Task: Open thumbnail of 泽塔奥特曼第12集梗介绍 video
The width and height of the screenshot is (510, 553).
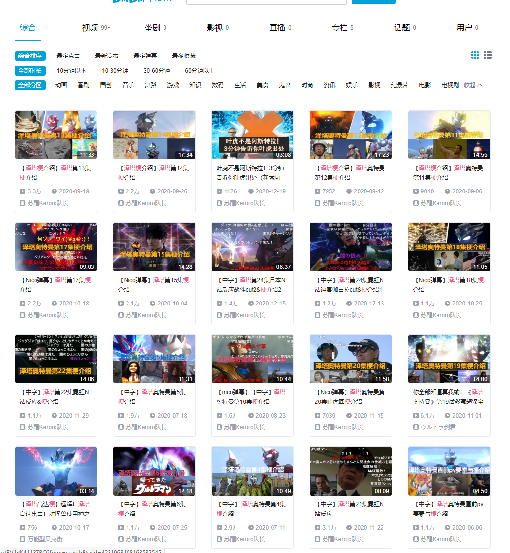Action: (x=351, y=135)
